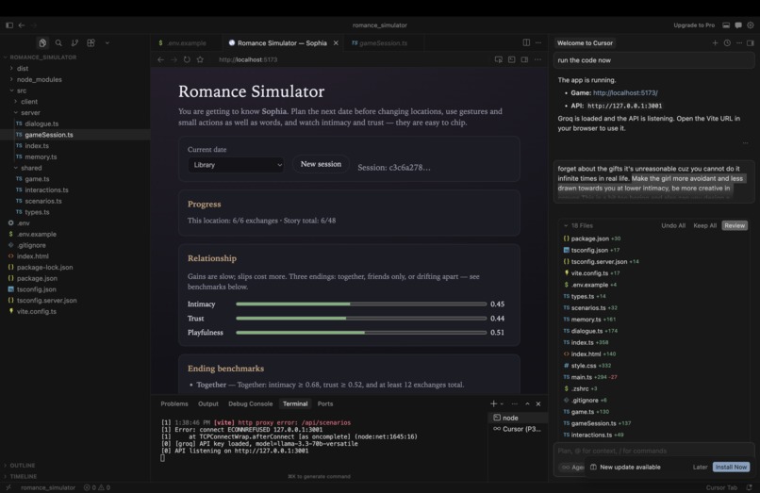760x493 pixels.
Task: Collapse the src folder
Action: (22, 90)
